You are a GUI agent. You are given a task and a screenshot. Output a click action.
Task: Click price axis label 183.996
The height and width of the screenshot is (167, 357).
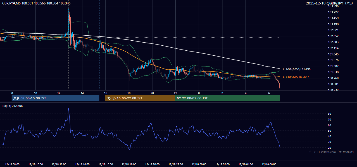tap(333, 6)
